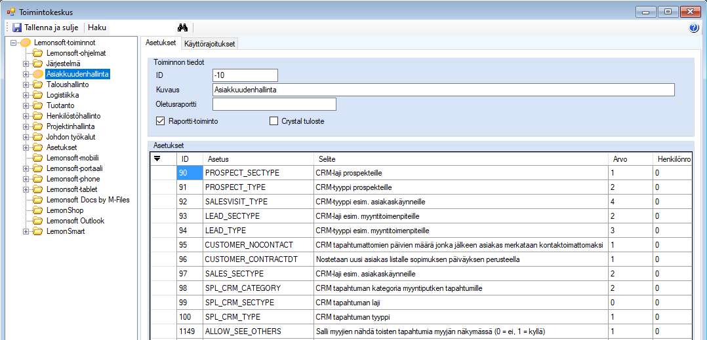This screenshot has width=707, height=340.
Task: Click the Asiakkuudenhallinta node icon
Action: coord(38,74)
